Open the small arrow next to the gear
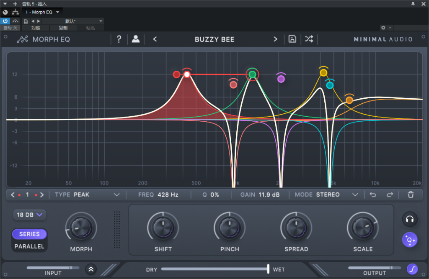429x279 pixels. 390,28
